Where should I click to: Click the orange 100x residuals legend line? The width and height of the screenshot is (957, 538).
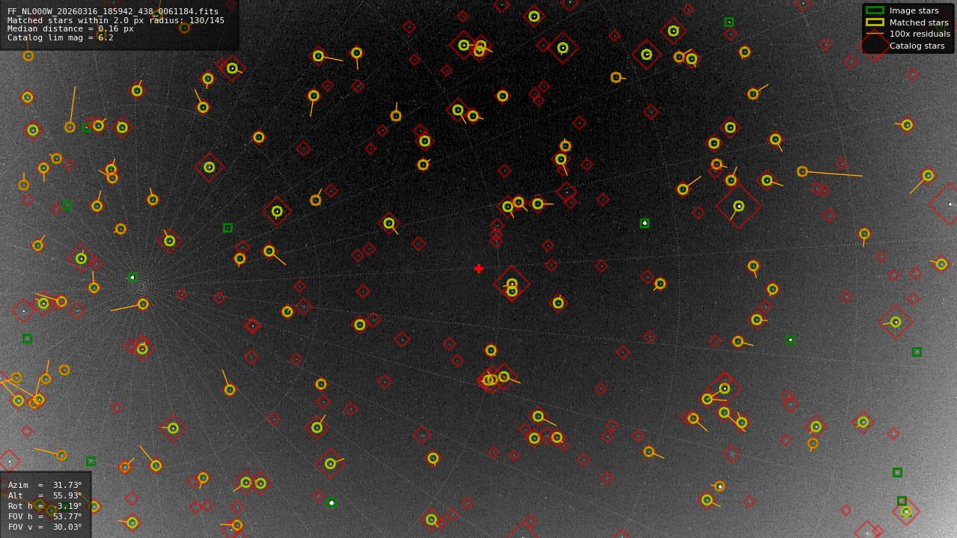click(x=875, y=34)
